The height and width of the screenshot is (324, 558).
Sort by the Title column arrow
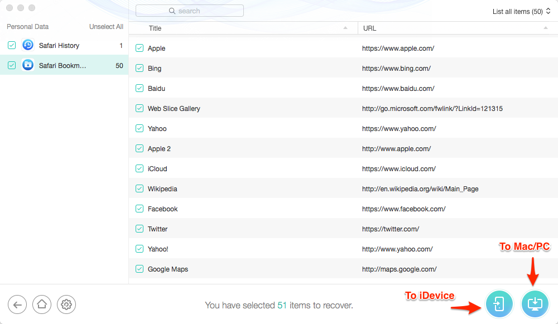pos(345,28)
